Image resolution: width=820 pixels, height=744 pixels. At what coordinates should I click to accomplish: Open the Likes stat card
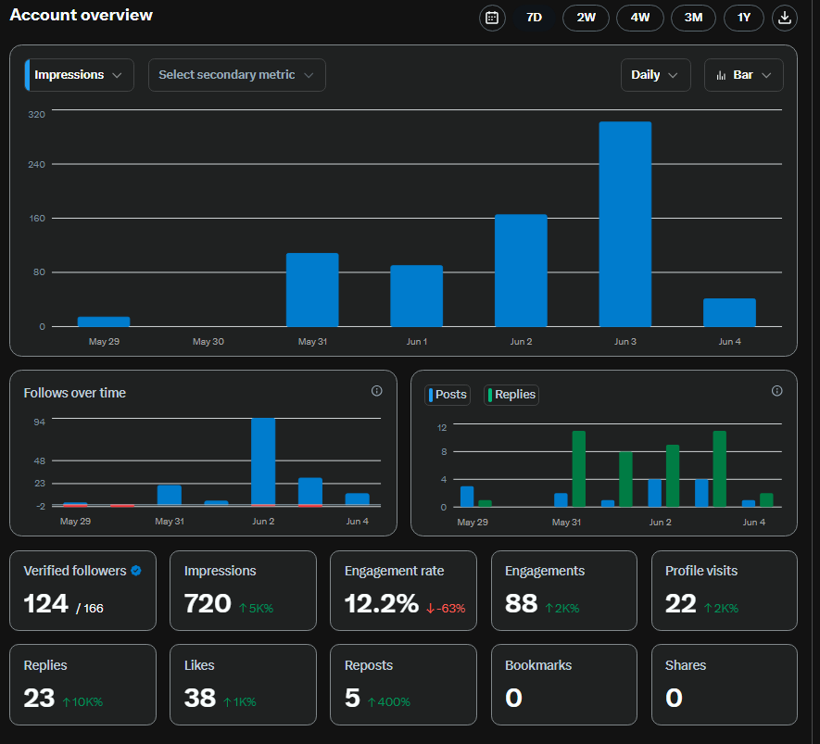click(x=243, y=685)
